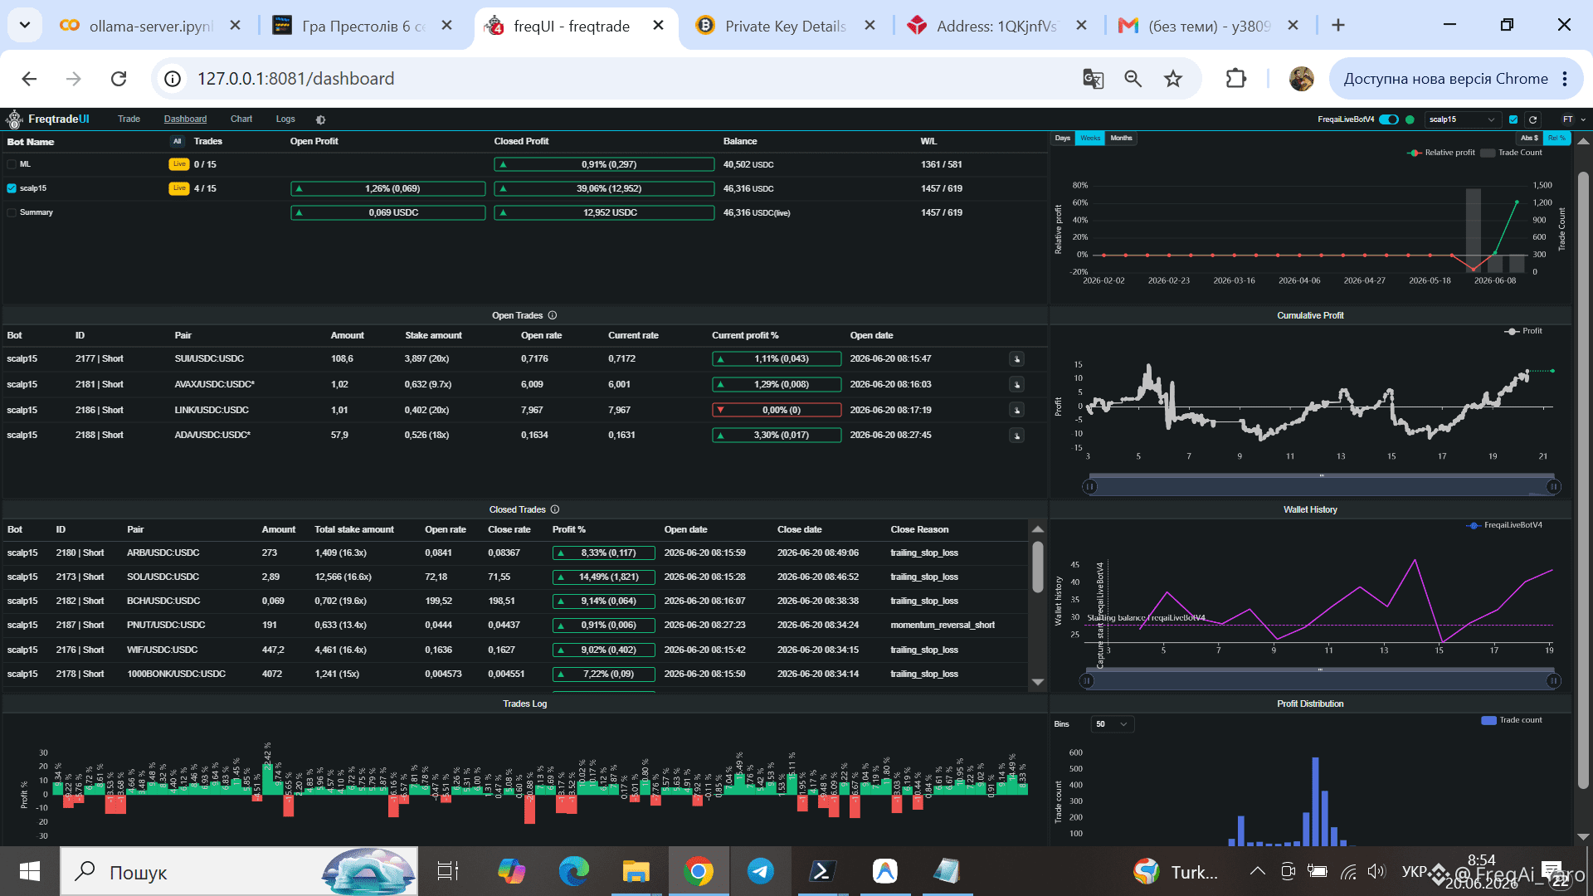Open Chrome tab search chevron
Image resolution: width=1593 pixels, height=896 pixels.
pos(25,25)
